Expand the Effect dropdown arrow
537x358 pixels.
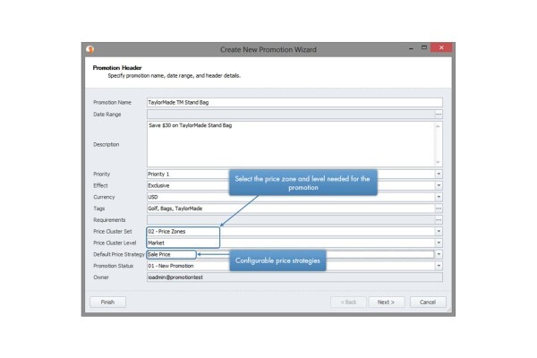439,185
